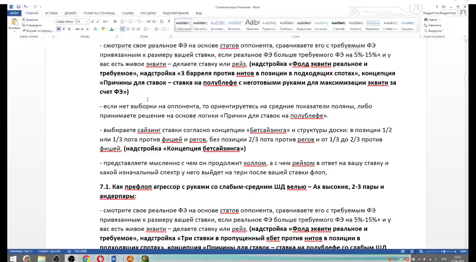Toggle Italic (К) formatting
Image resolution: width=476 pixels, height=262 pixels.
pos(64,29)
